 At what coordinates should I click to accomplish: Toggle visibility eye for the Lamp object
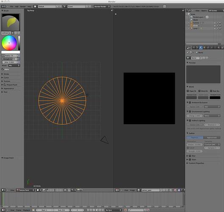[x=215, y=28]
